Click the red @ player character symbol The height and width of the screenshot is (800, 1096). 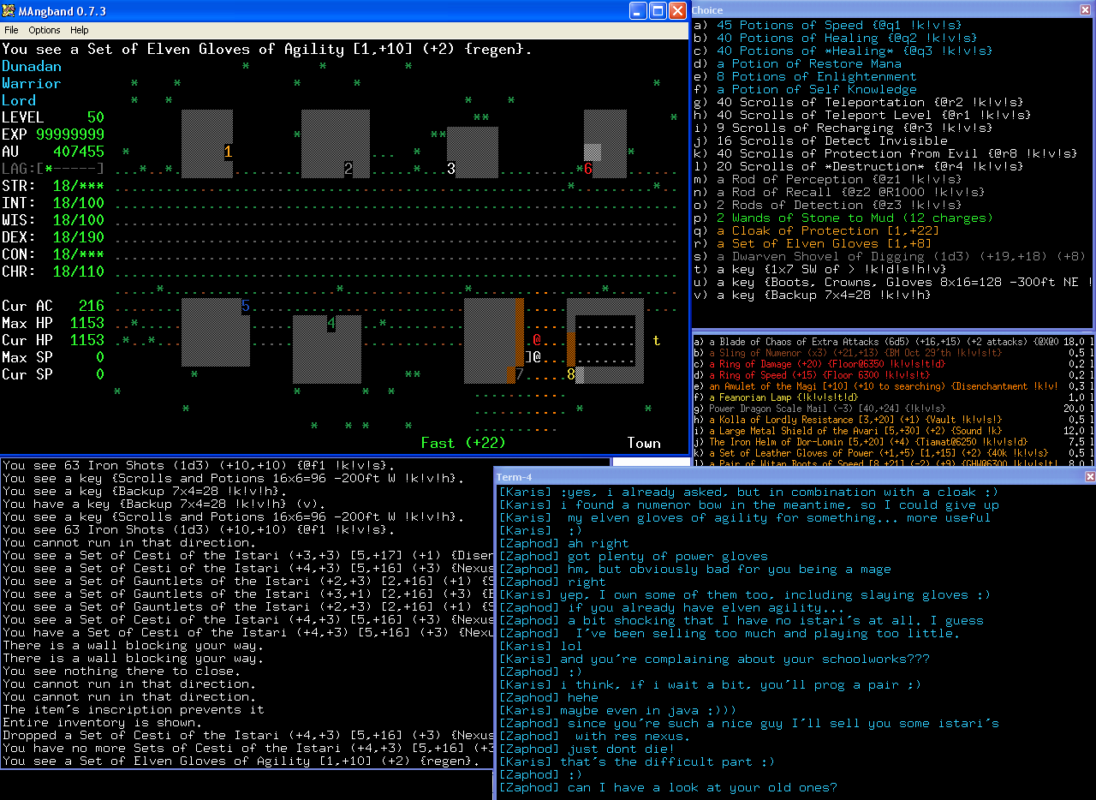tap(537, 340)
